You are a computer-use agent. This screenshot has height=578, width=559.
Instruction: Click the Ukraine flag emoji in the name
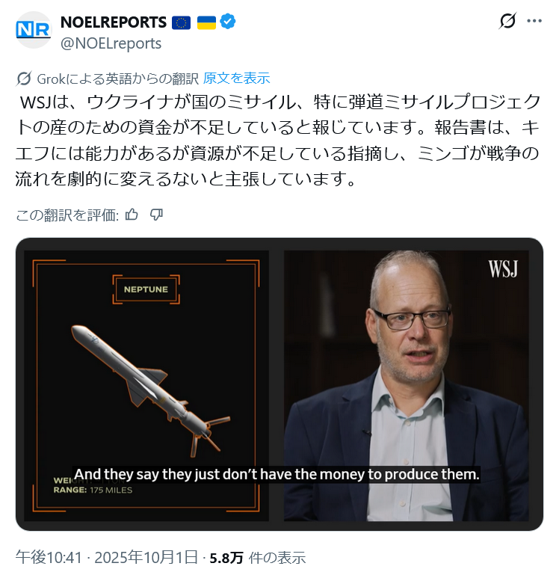click(x=206, y=22)
